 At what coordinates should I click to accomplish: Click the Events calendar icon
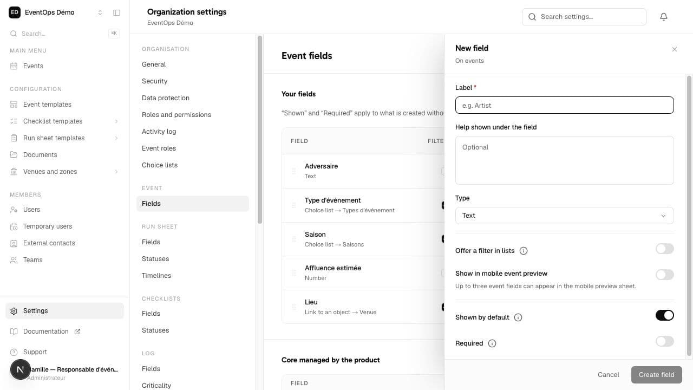point(14,66)
